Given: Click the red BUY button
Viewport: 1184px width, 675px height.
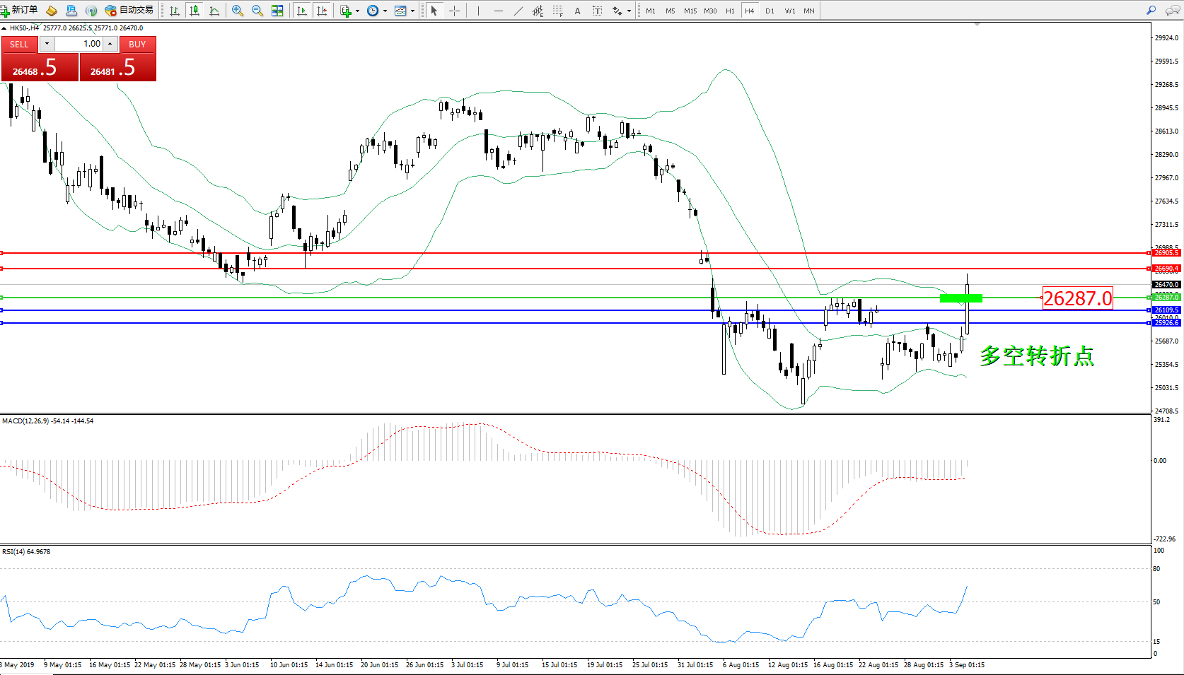Looking at the screenshot, I should [137, 44].
